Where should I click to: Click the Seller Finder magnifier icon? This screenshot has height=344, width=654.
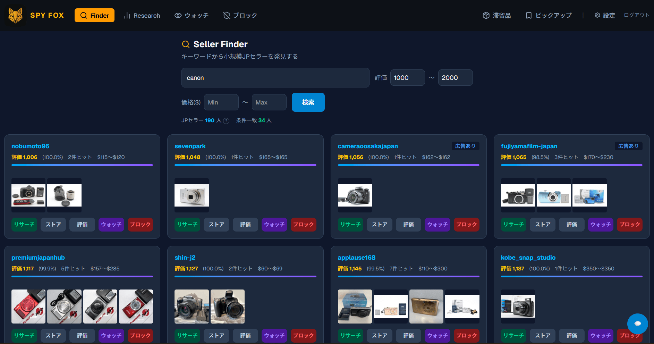tap(186, 44)
